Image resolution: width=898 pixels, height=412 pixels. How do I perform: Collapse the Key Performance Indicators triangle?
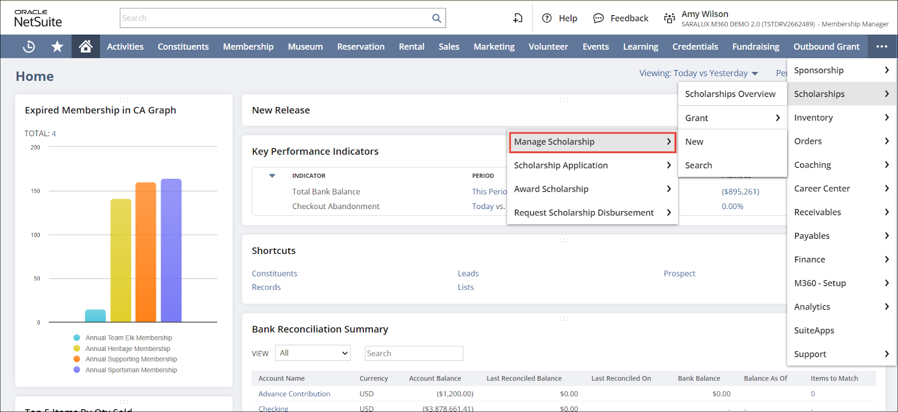coord(272,176)
